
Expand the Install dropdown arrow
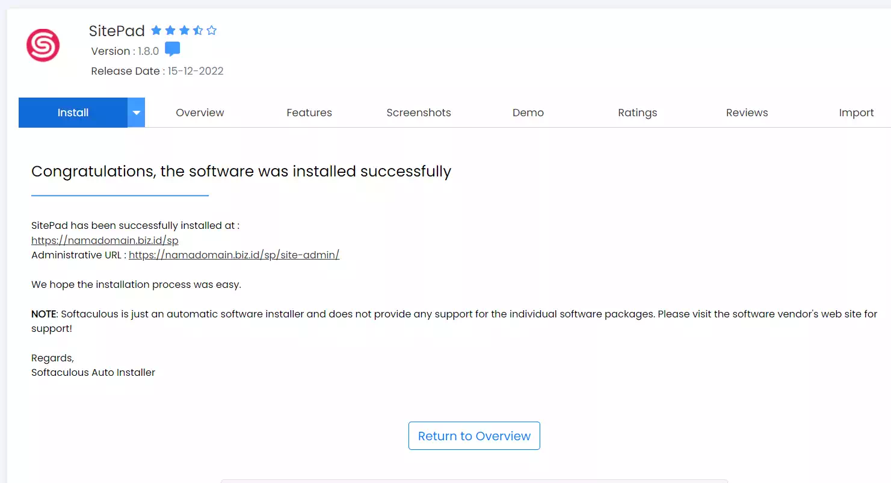[137, 113]
